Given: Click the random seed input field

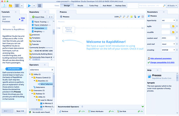Looking at the screenshot, I should [168, 38].
